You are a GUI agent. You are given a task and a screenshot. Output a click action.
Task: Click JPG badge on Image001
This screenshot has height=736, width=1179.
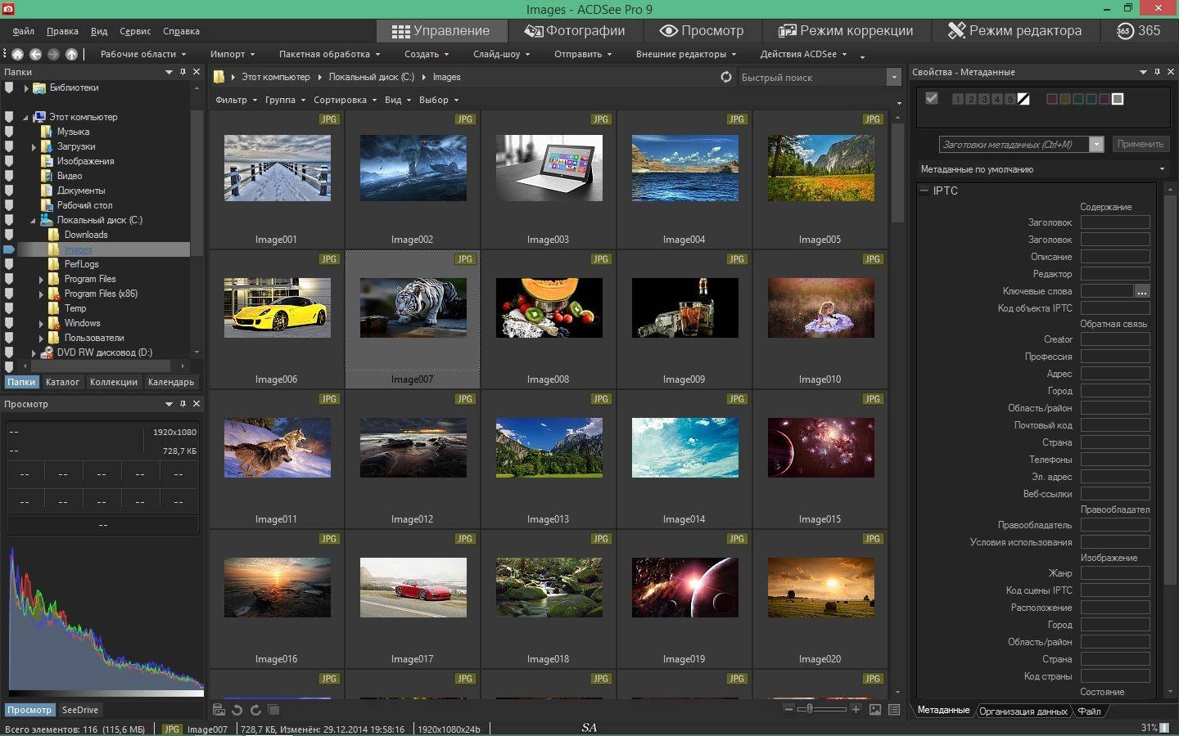(x=329, y=119)
